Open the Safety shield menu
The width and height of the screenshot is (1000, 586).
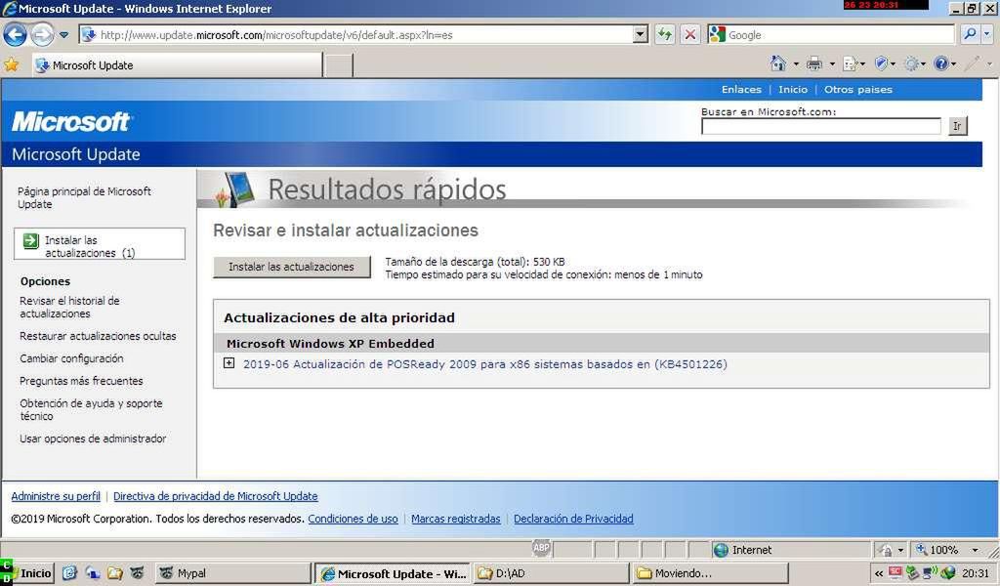pyautogui.click(x=885, y=63)
